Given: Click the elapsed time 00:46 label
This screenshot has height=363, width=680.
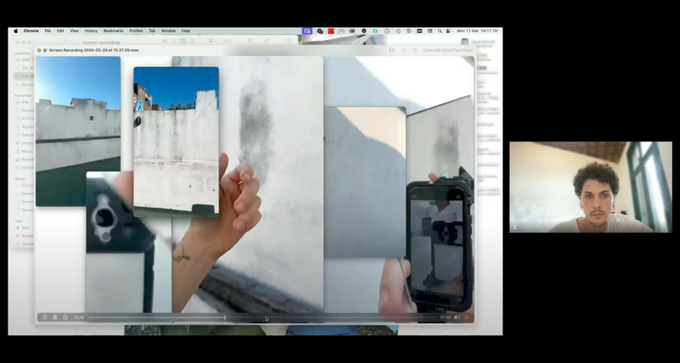Looking at the screenshot, I should coord(79,317).
